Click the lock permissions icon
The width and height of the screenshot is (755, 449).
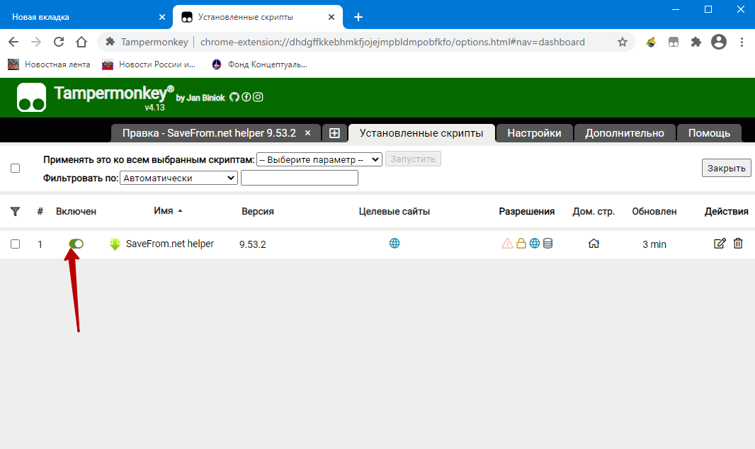pyautogui.click(x=521, y=244)
